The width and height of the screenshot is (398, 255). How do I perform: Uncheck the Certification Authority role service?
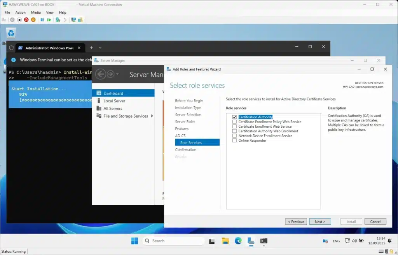[x=234, y=117]
